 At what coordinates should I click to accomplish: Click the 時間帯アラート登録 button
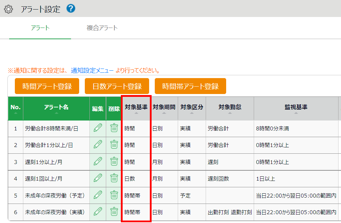pyautogui.click(x=190, y=86)
